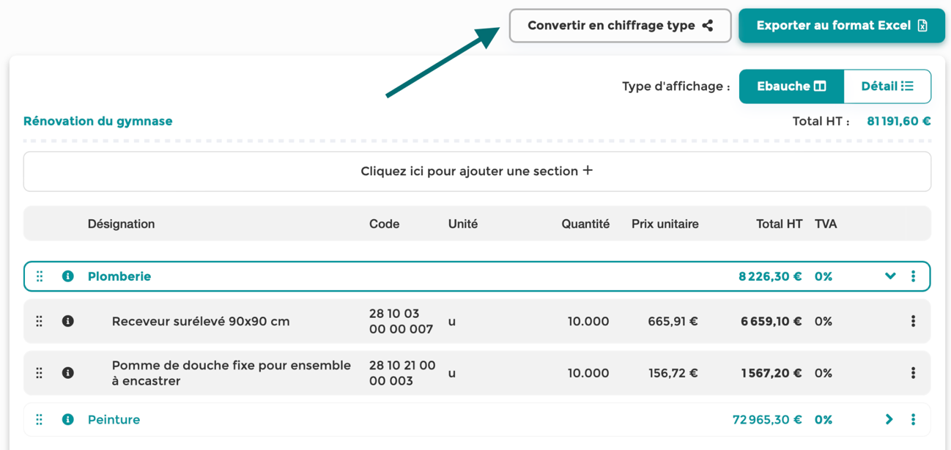Open three-dot menu for Receveur surélevé row
Screen dimensions: 951x450
point(913,321)
